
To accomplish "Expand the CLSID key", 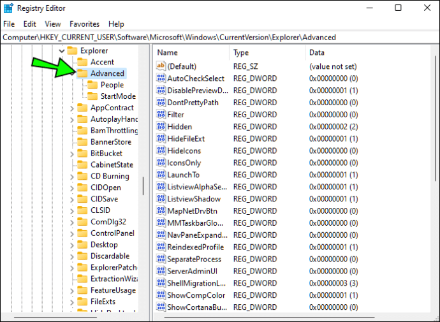I will click(72, 210).
